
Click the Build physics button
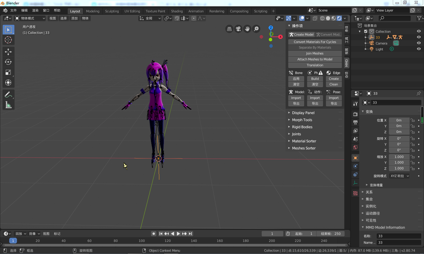tap(315, 79)
